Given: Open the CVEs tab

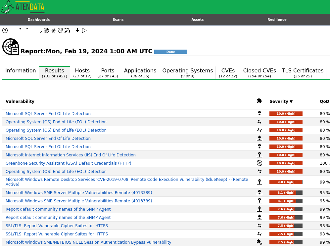Looking at the screenshot, I should click(x=228, y=70).
